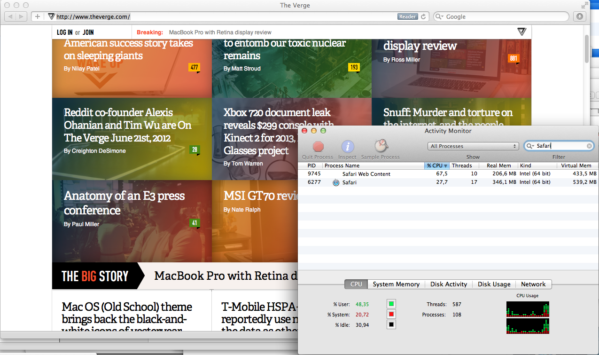Click the lower CPU Usage graph
The image size is (599, 355).
528,326
